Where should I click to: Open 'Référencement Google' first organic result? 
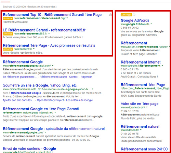click(23, 62)
